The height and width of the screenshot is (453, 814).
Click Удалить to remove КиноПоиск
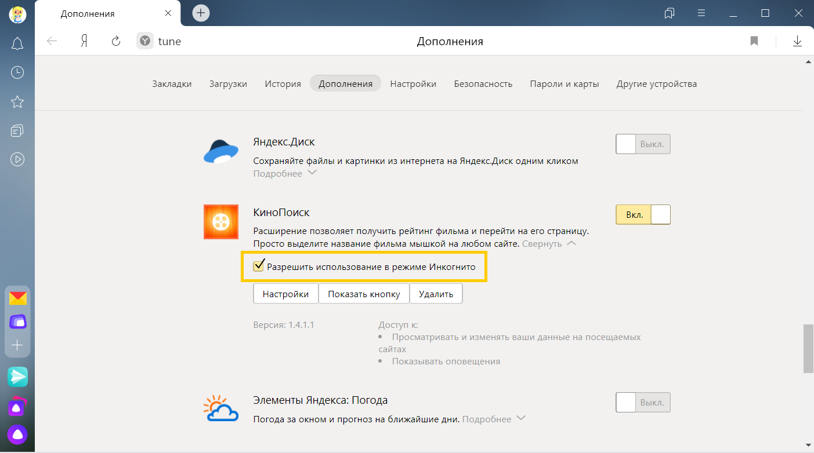436,294
